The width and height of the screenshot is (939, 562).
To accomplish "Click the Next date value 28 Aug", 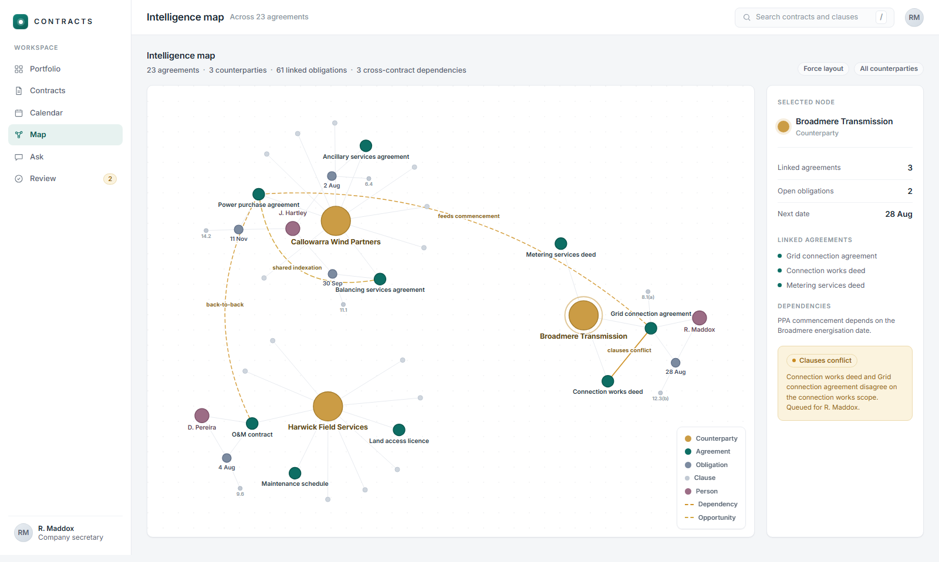I will 899,214.
